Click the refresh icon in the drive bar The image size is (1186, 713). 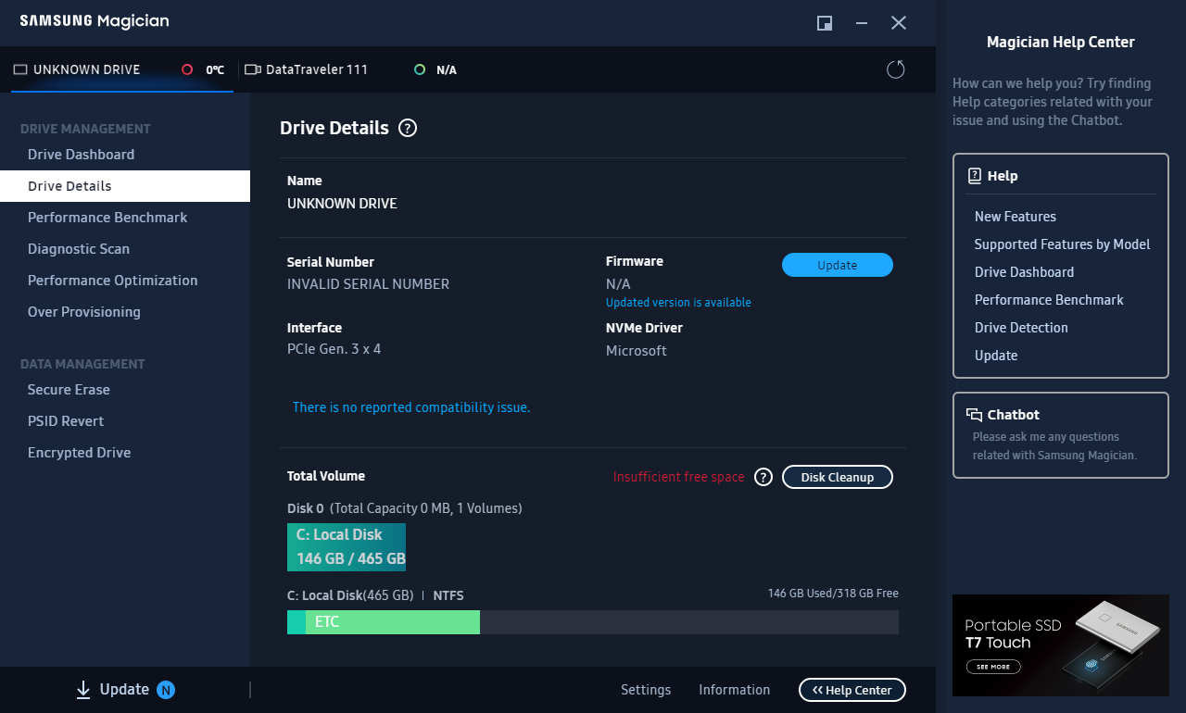click(895, 69)
